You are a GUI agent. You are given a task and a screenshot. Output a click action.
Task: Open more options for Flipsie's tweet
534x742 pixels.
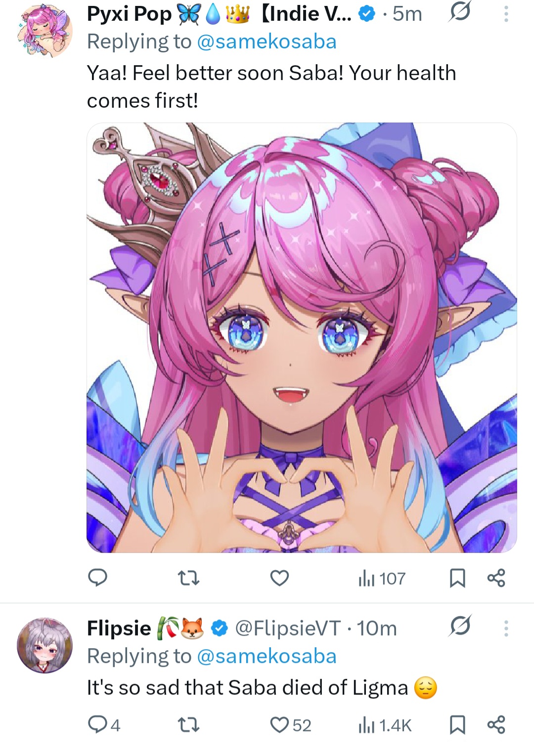point(506,628)
